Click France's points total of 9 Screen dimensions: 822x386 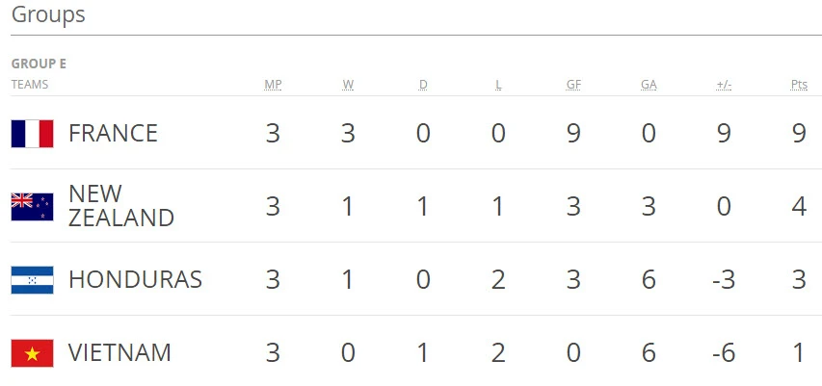pyautogui.click(x=799, y=133)
